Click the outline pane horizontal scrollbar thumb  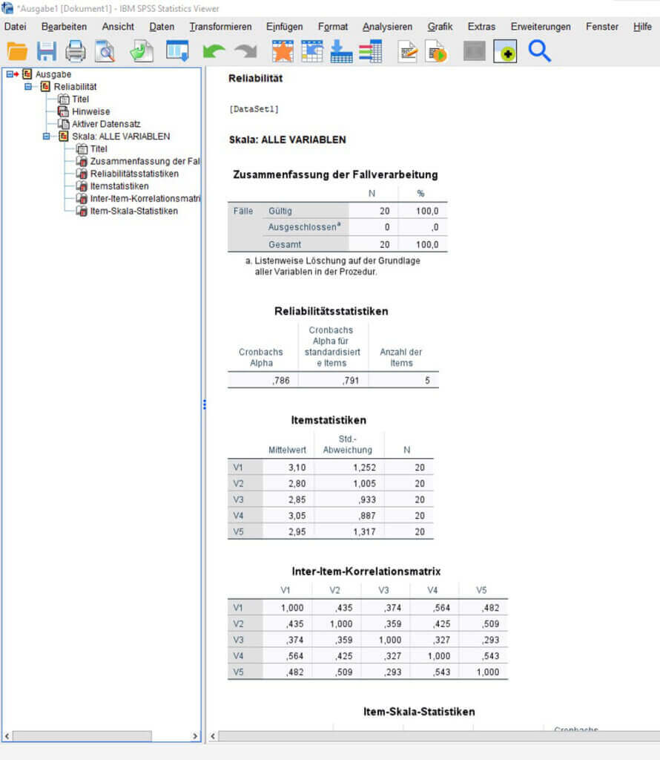tap(82, 736)
